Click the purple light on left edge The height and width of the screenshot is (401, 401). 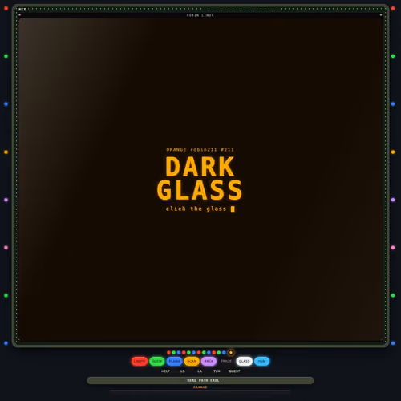click(x=6, y=200)
